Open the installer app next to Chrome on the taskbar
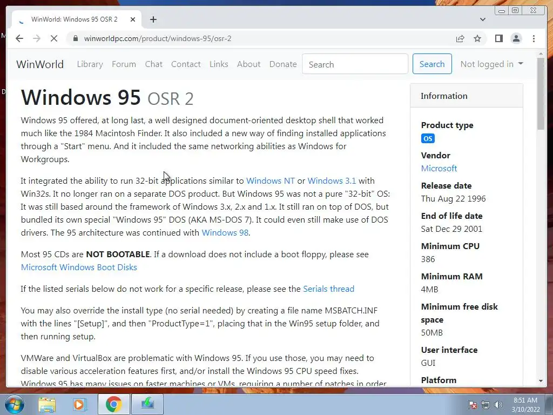This screenshot has width=553, height=415. coord(147,404)
